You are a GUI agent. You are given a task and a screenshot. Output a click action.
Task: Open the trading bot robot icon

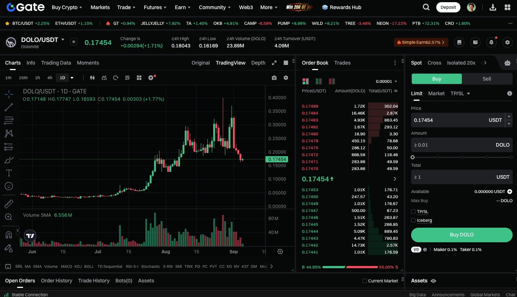click(508, 63)
